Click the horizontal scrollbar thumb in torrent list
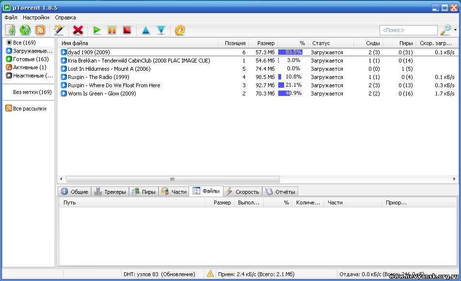461x281 pixels. point(173,179)
